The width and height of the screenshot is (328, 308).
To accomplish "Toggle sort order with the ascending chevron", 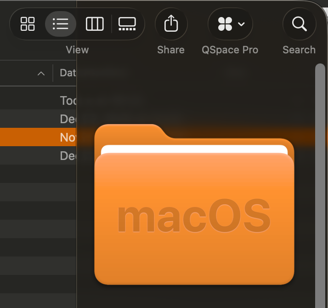I will pos(41,74).
